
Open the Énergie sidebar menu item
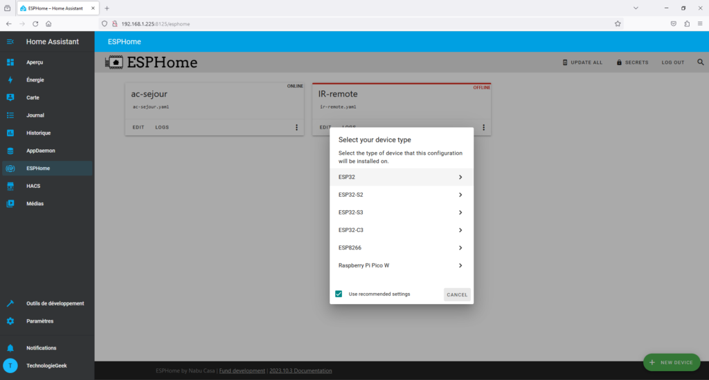[x=47, y=80]
